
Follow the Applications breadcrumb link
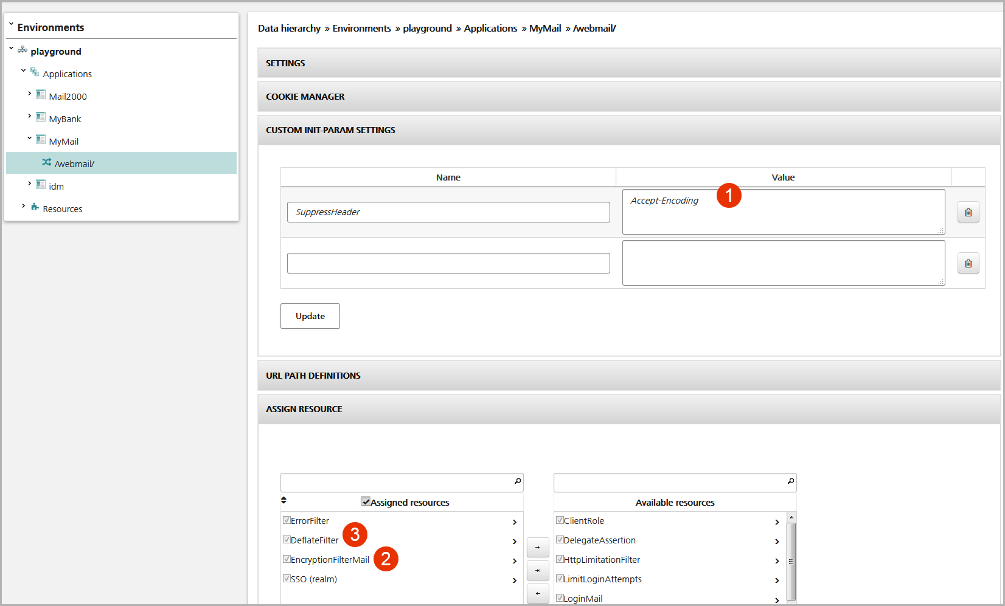pos(490,29)
